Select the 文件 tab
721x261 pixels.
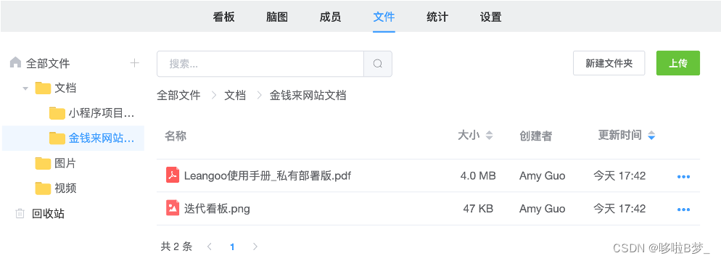click(384, 17)
